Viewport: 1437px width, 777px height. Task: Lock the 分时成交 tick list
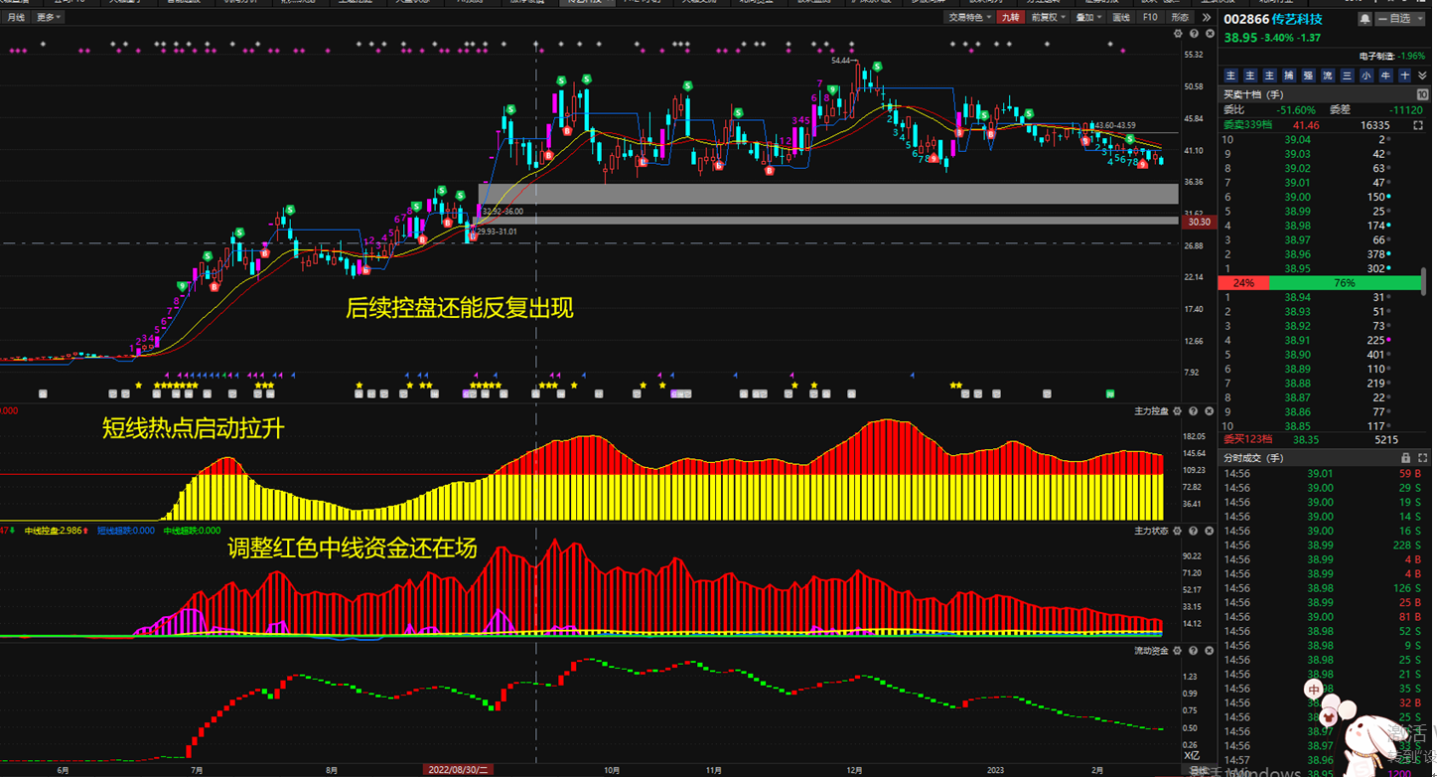(1405, 458)
